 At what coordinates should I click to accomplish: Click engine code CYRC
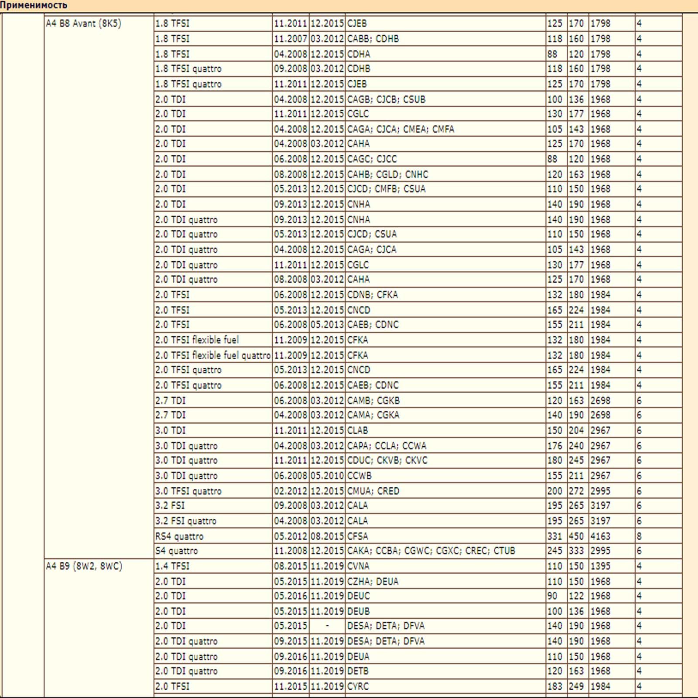pyautogui.click(x=358, y=686)
